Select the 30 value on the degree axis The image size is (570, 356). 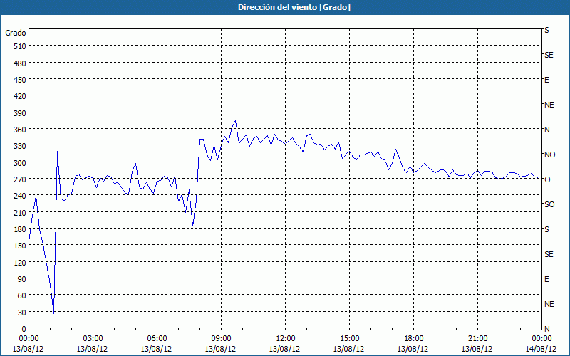pos(22,313)
